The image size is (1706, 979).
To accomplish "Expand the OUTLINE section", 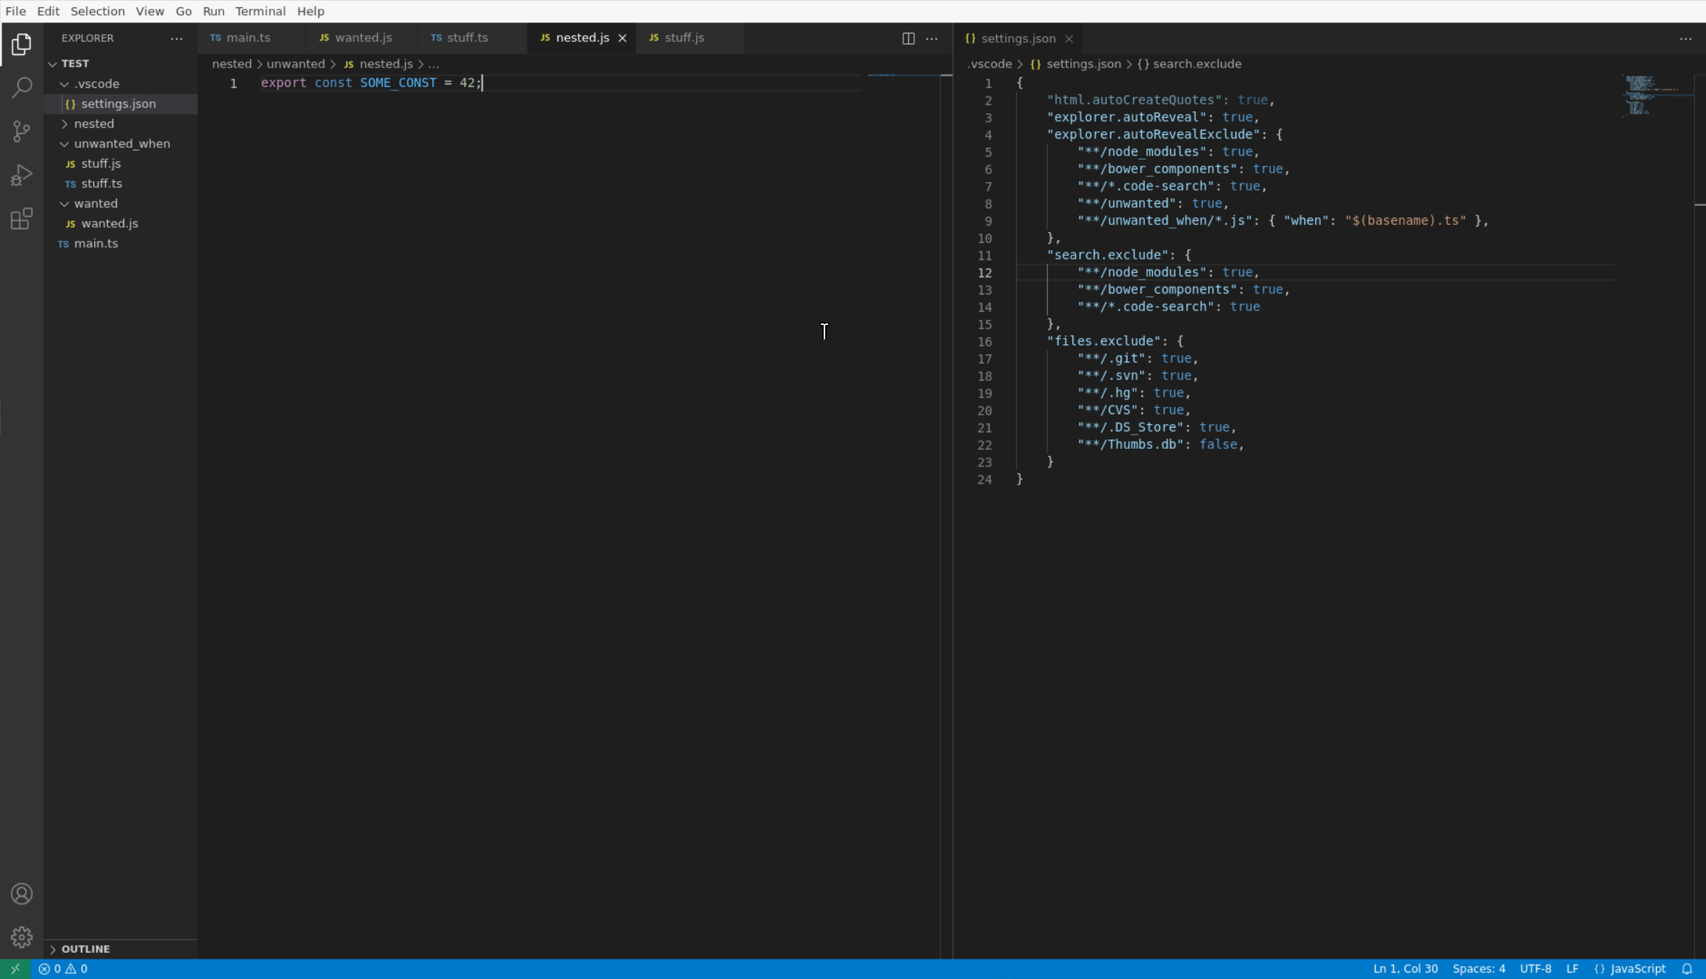I will click(x=86, y=949).
